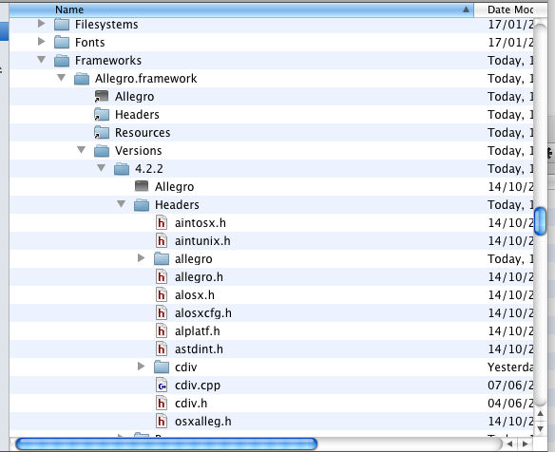Select the 4.2.2 row name
The width and height of the screenshot is (555, 452).
pos(149,169)
